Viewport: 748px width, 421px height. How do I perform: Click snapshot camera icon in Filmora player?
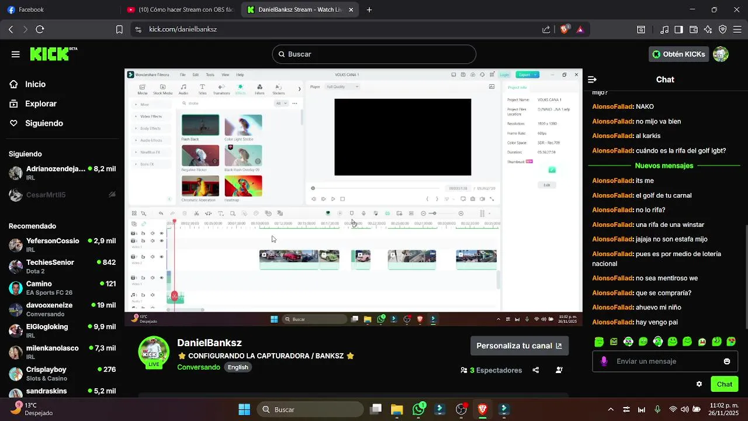473,199
